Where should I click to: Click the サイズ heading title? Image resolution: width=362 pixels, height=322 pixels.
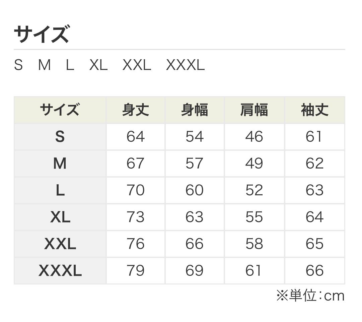click(42, 35)
